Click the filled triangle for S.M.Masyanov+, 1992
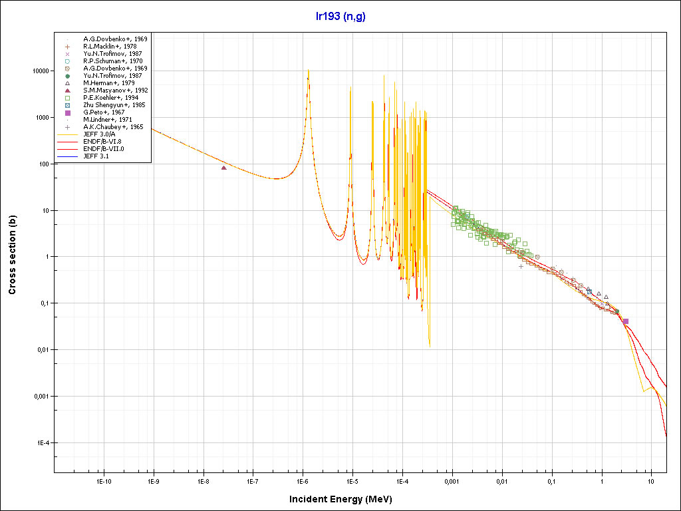Viewport: 681px width, 511px height. coord(67,90)
